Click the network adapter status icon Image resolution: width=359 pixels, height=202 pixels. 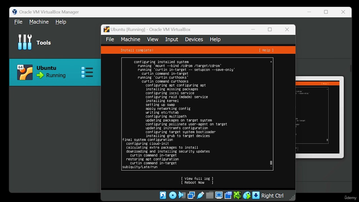pos(191,195)
